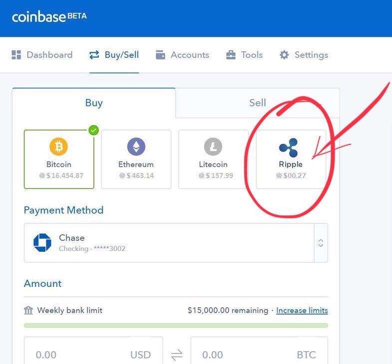Switch to the Sell tab
The width and height of the screenshot is (392, 364).
[258, 103]
